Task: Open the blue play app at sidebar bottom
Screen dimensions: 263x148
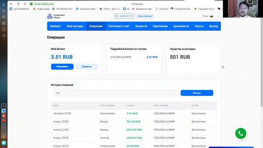Action: click(4, 143)
